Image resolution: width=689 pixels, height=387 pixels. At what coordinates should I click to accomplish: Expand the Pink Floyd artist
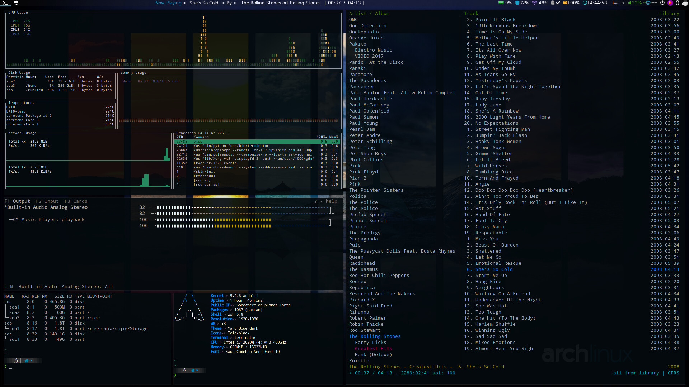(364, 172)
